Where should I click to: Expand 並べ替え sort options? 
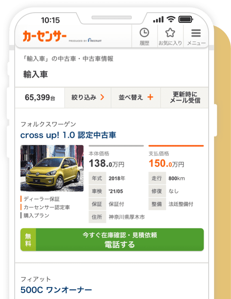(x=136, y=98)
